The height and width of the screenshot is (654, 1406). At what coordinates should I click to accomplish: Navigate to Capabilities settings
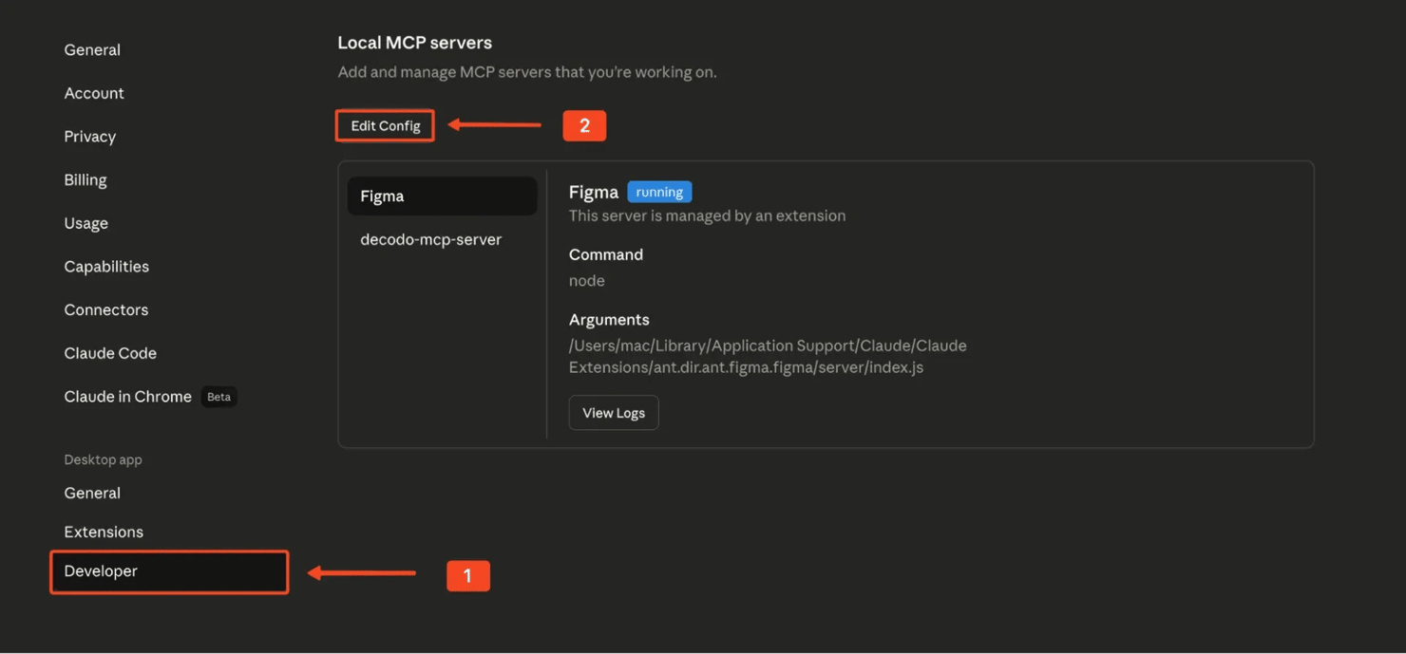click(x=106, y=267)
